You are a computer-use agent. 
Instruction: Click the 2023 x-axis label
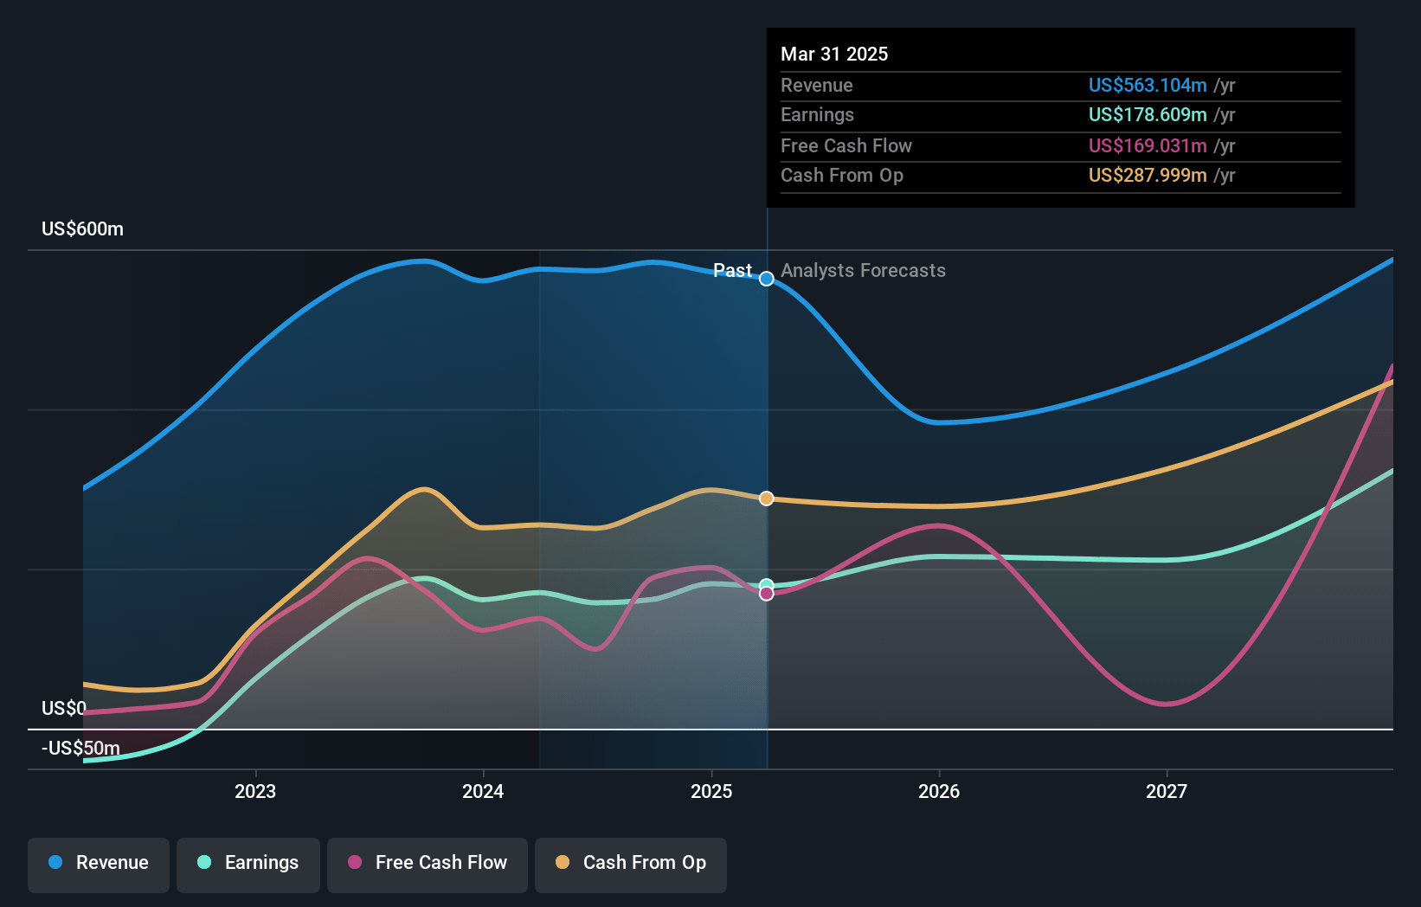[x=255, y=791]
